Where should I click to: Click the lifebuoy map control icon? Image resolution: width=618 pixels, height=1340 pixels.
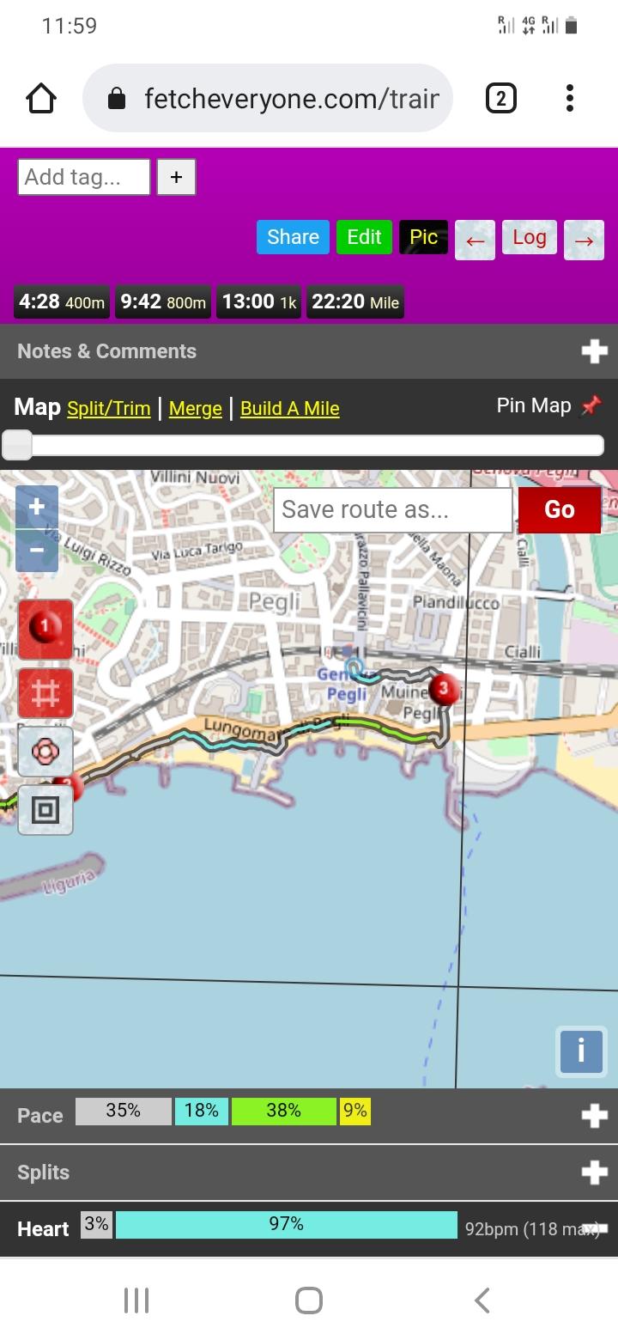pyautogui.click(x=45, y=752)
